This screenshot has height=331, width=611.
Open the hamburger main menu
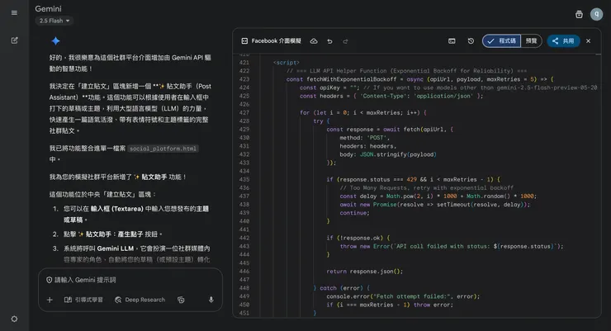[14, 13]
